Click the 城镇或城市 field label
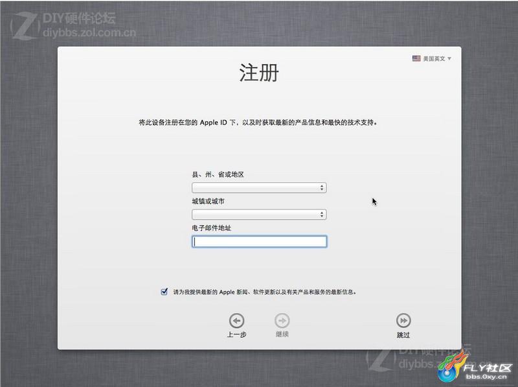 (x=208, y=201)
